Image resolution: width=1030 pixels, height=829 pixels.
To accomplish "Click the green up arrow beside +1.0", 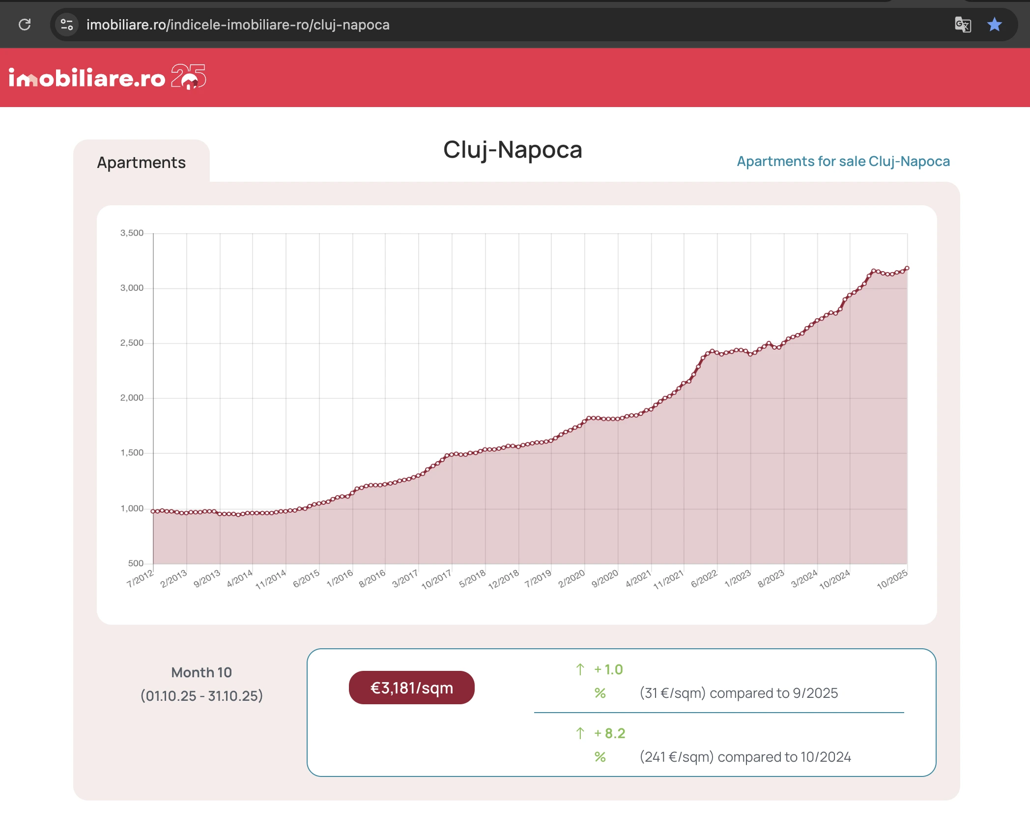I will pyautogui.click(x=580, y=669).
